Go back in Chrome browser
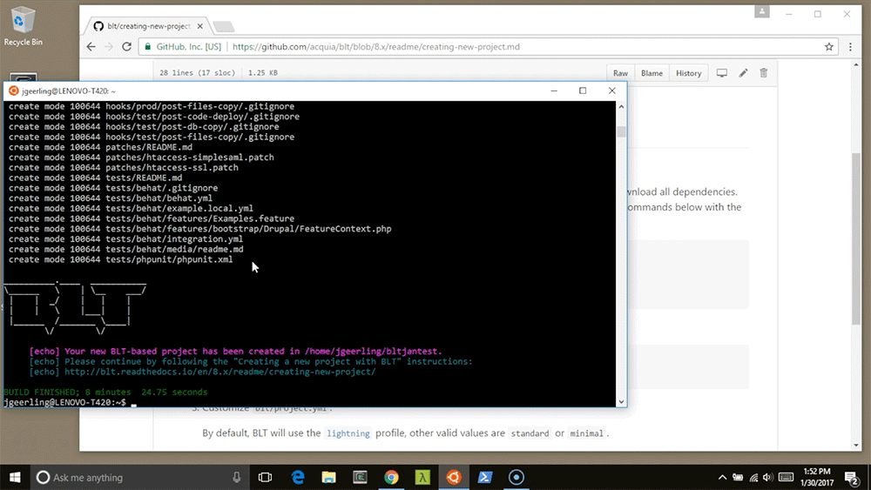This screenshot has width=871, height=490. (91, 47)
